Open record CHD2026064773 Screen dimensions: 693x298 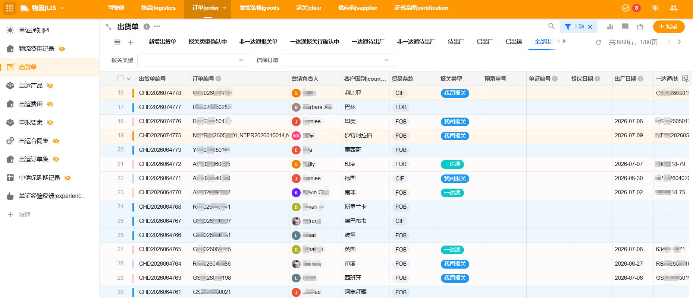click(160, 150)
